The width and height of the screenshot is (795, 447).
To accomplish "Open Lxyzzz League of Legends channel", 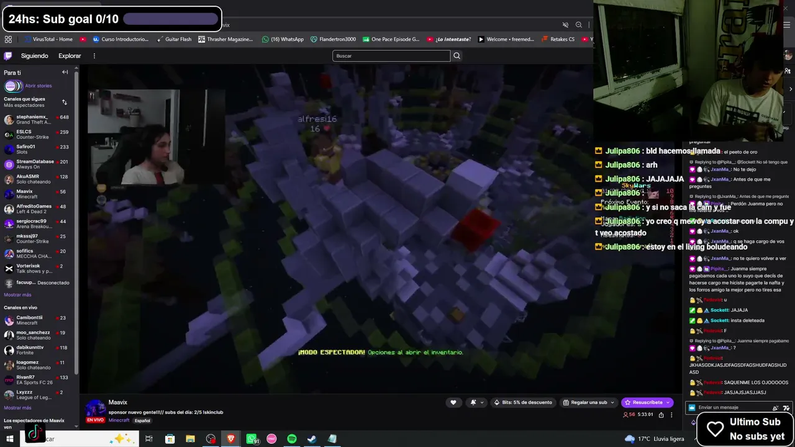I will pos(39,395).
